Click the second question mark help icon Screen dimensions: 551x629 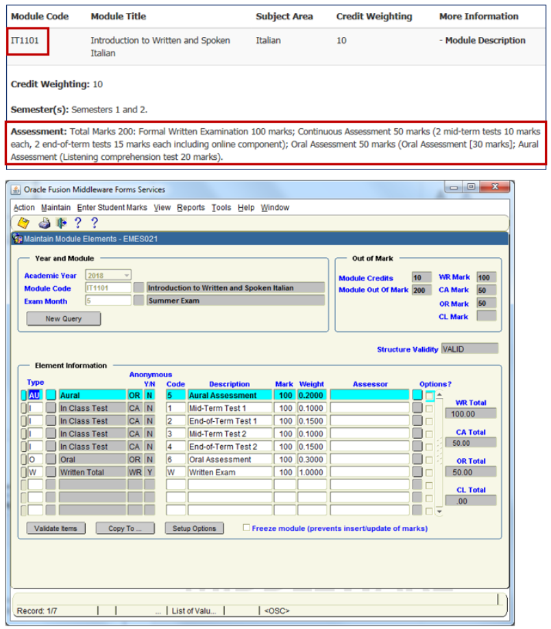[95, 223]
